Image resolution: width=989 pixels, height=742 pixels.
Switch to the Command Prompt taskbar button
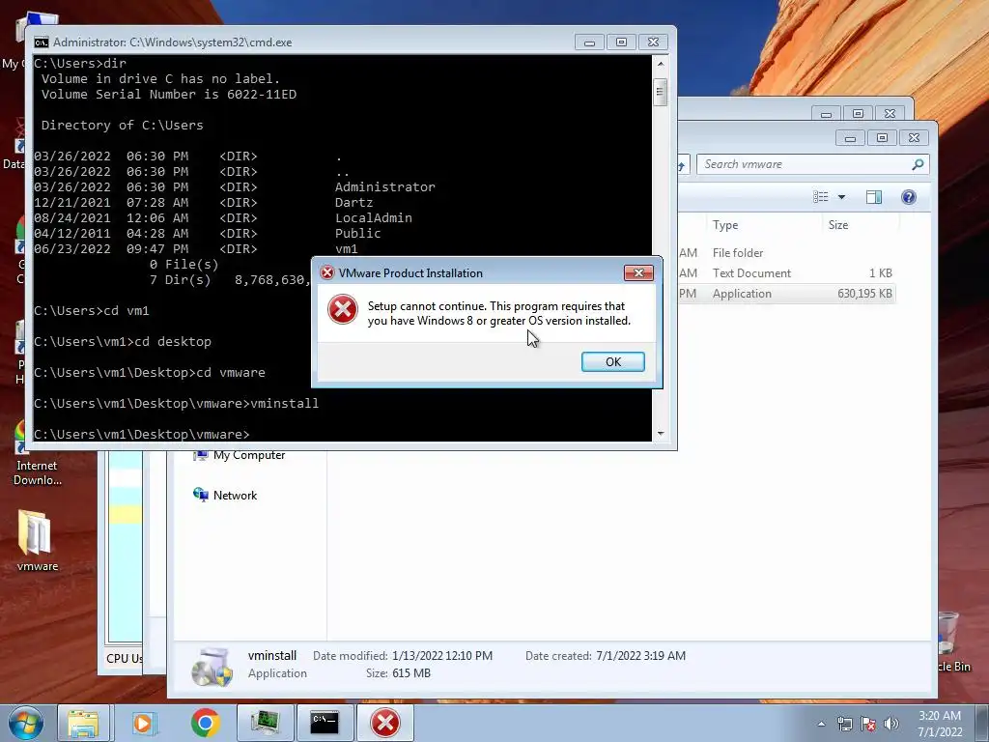click(325, 723)
